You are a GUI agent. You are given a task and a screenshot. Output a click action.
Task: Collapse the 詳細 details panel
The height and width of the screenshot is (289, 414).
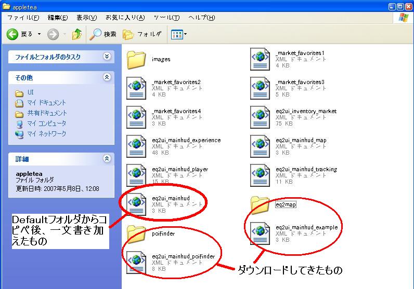click(x=107, y=158)
